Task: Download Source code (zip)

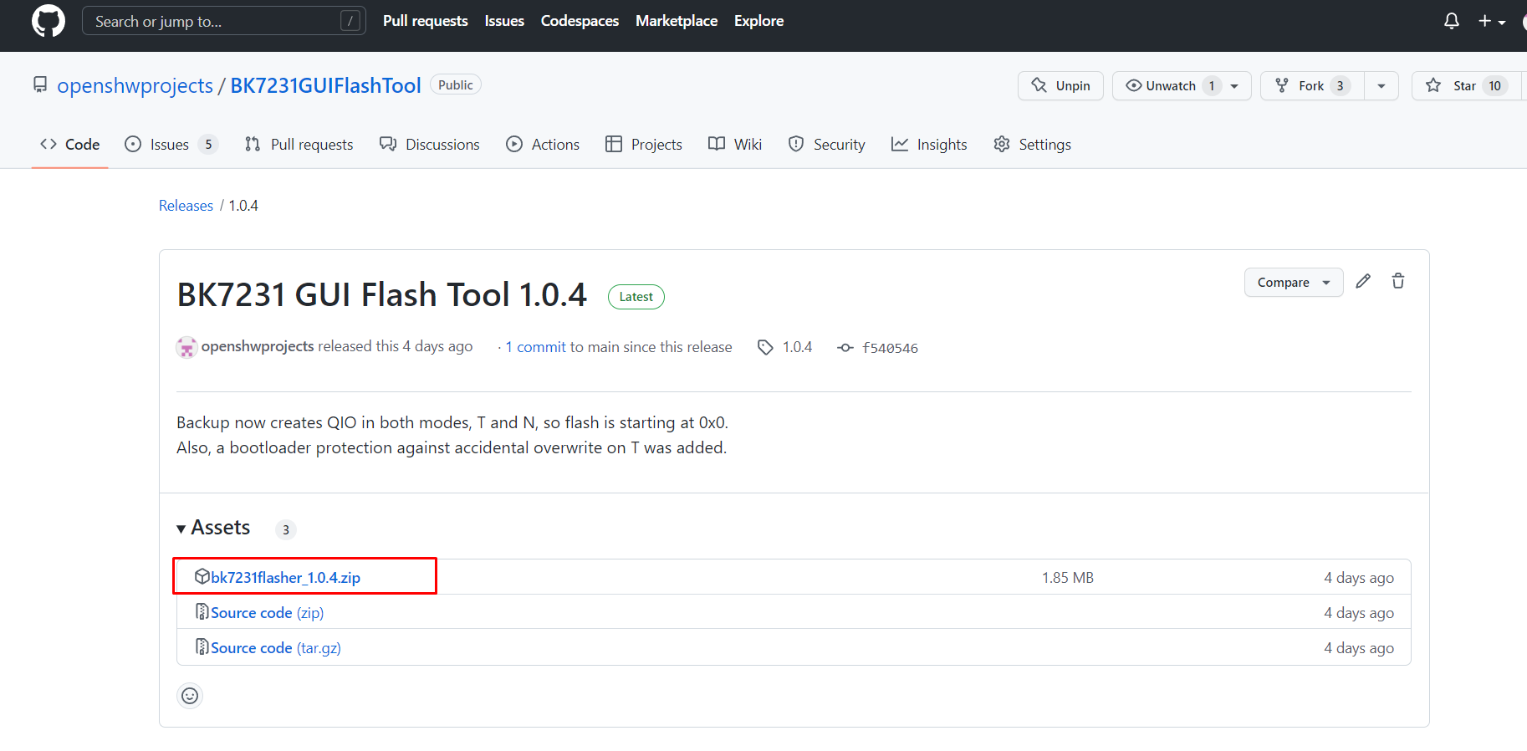Action: click(x=267, y=613)
